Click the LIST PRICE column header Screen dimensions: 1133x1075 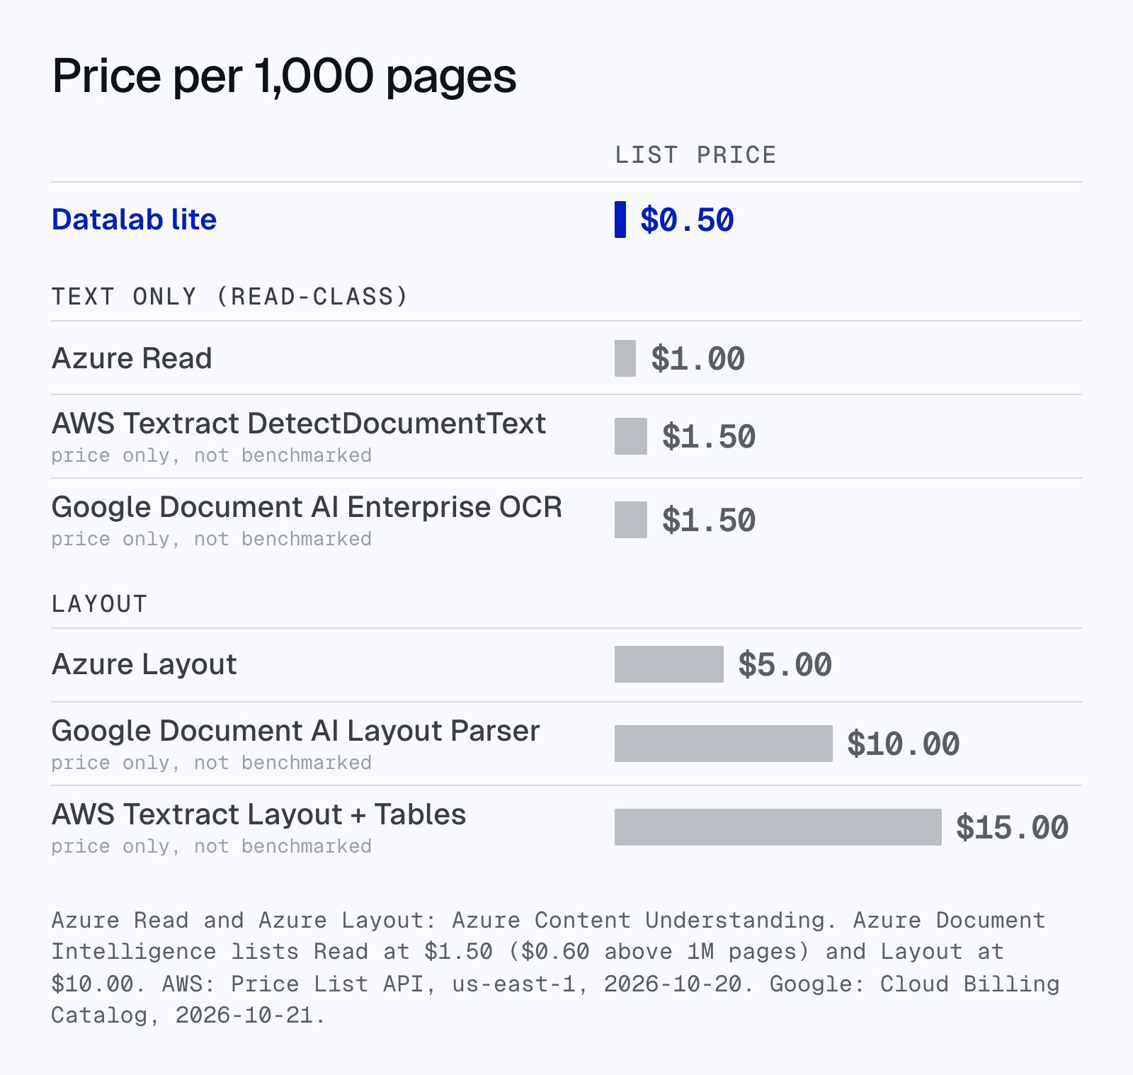pos(695,155)
